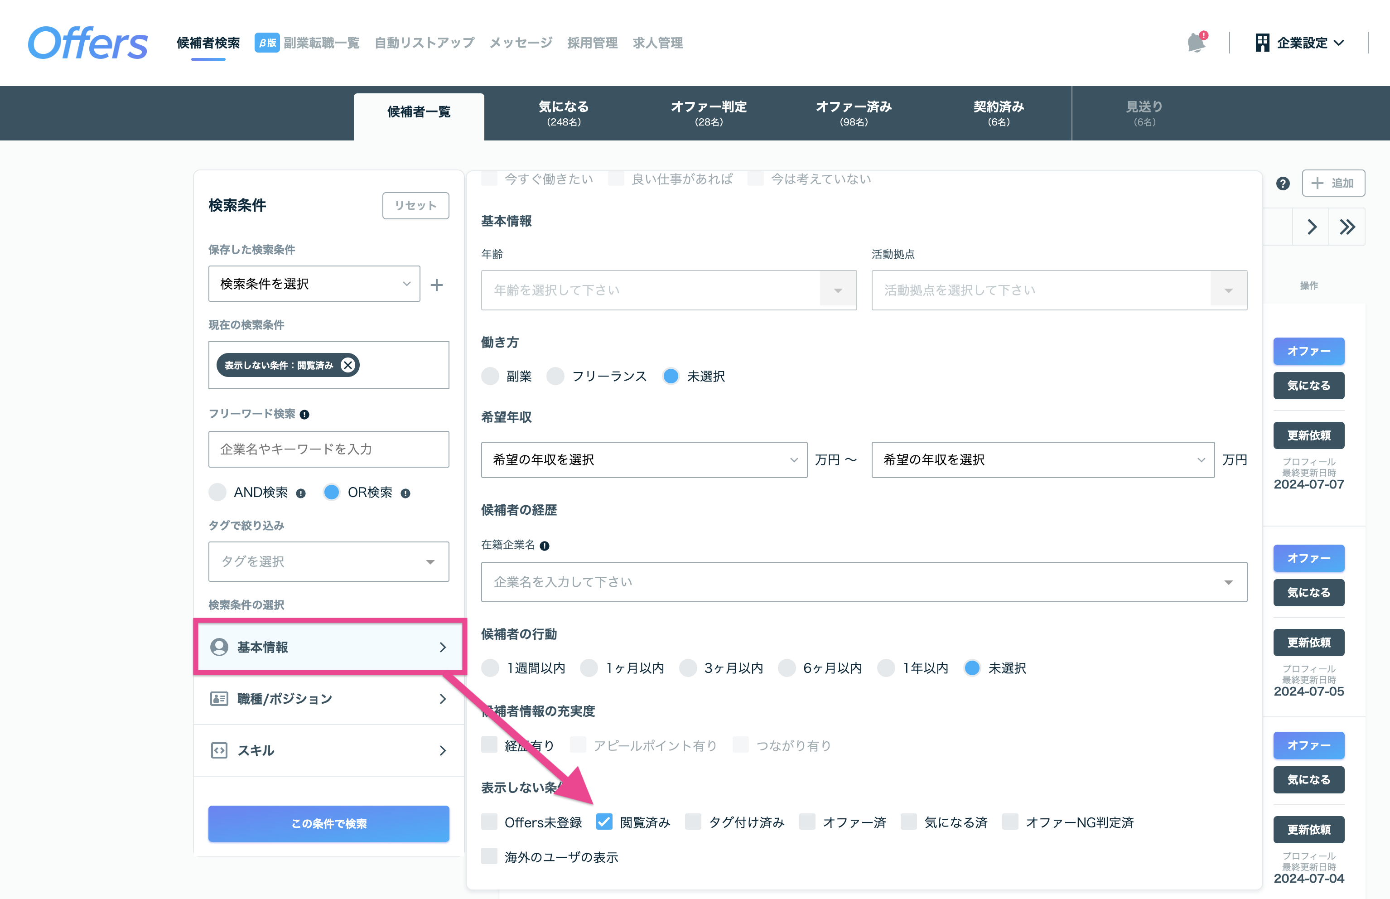Click info icon next to 在籍企業名

click(x=545, y=546)
